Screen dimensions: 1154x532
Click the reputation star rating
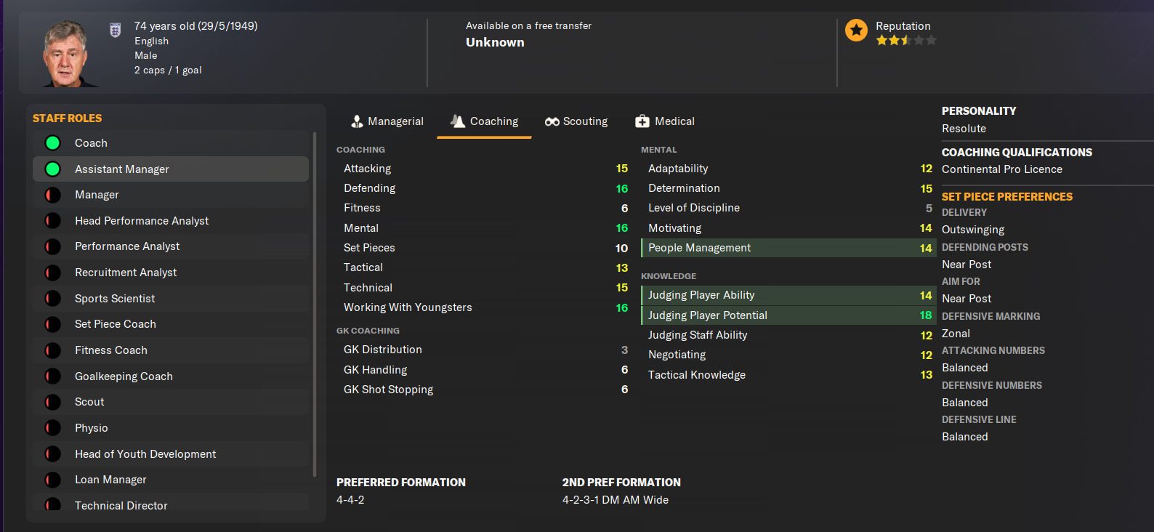905,41
